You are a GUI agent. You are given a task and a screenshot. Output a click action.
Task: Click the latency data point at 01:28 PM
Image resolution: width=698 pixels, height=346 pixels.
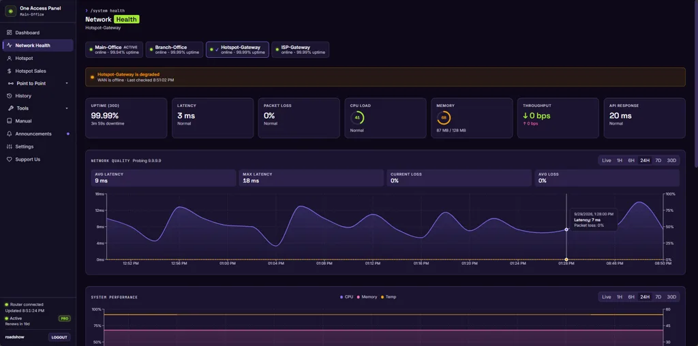pyautogui.click(x=566, y=230)
